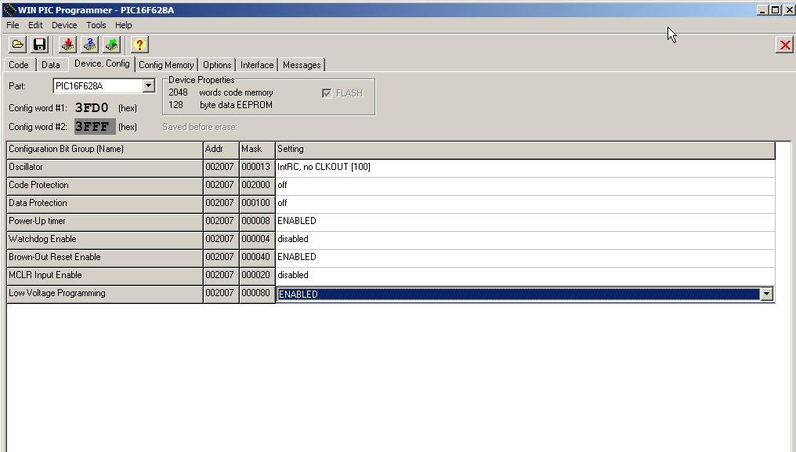
Task: Click the Code Protection mask value 002000
Action: [256, 185]
